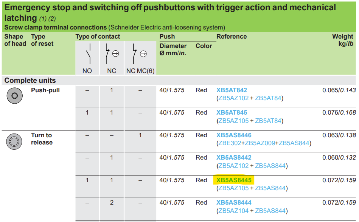This screenshot has width=359, height=222.
Task: Open the XB5AS8446 reference link
Action: coord(234,135)
